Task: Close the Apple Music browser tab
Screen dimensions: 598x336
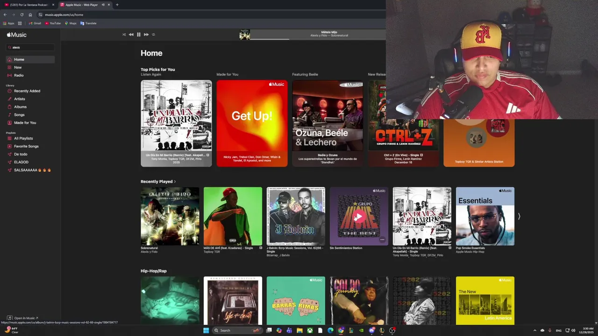Action: (109, 5)
